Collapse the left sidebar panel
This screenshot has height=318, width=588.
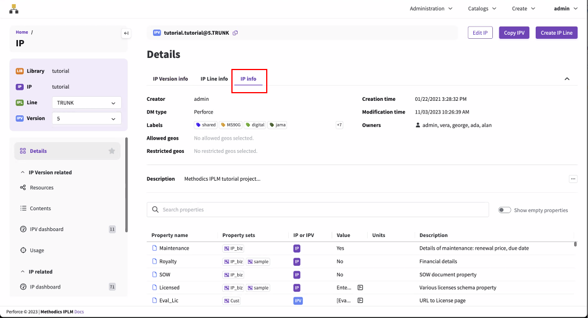pyautogui.click(x=126, y=34)
